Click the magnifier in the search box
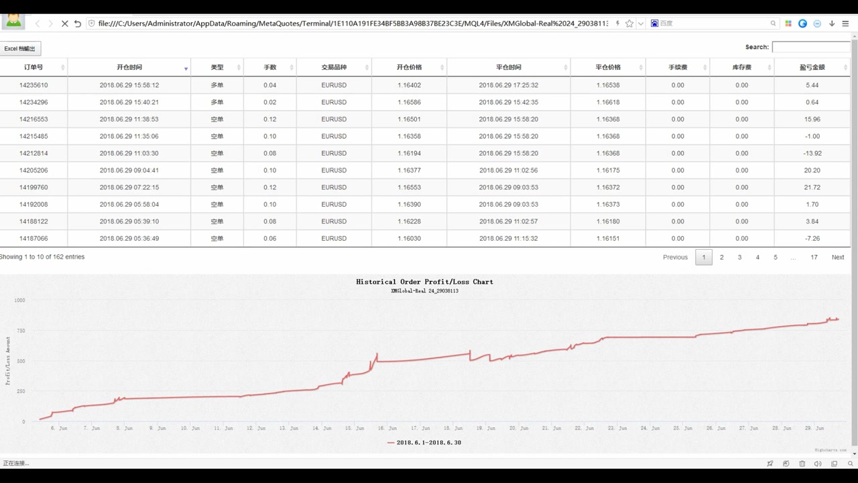Image resolution: width=858 pixels, height=483 pixels. [x=773, y=23]
